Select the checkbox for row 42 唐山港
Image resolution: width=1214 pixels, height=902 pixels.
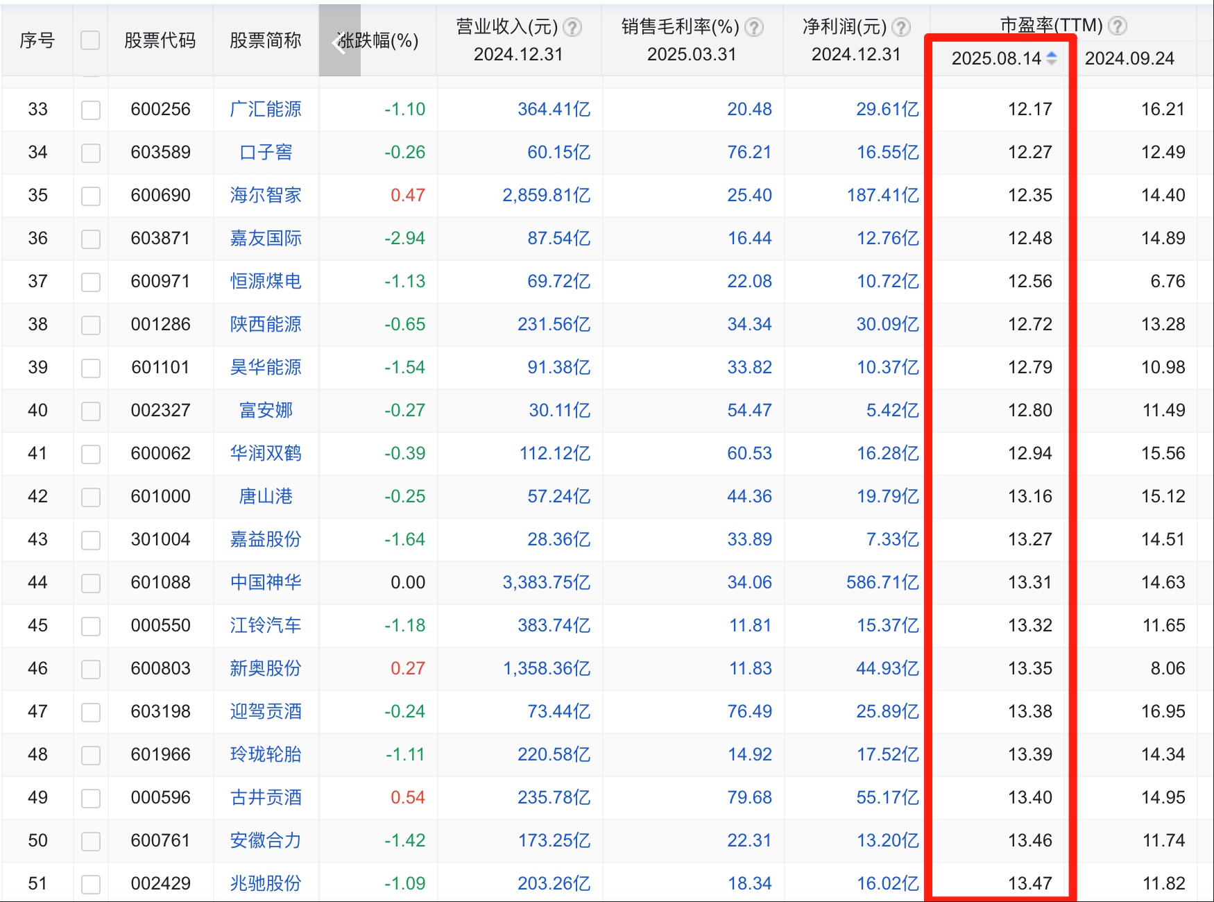point(91,497)
